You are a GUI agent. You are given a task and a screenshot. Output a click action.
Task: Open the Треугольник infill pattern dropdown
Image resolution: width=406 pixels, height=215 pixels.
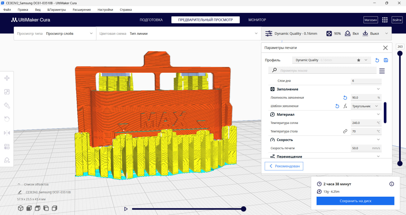[366, 106]
